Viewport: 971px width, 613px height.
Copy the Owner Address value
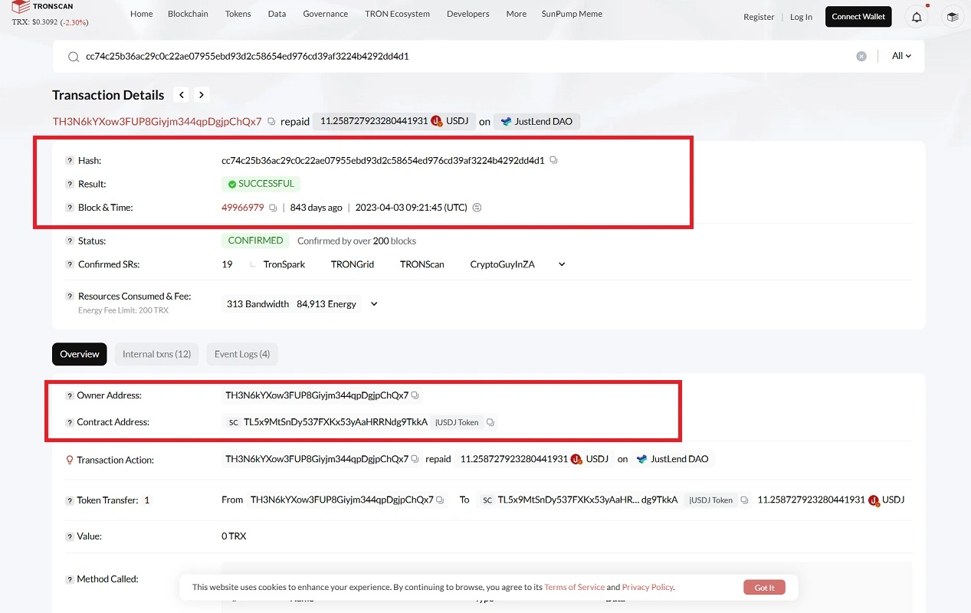415,395
